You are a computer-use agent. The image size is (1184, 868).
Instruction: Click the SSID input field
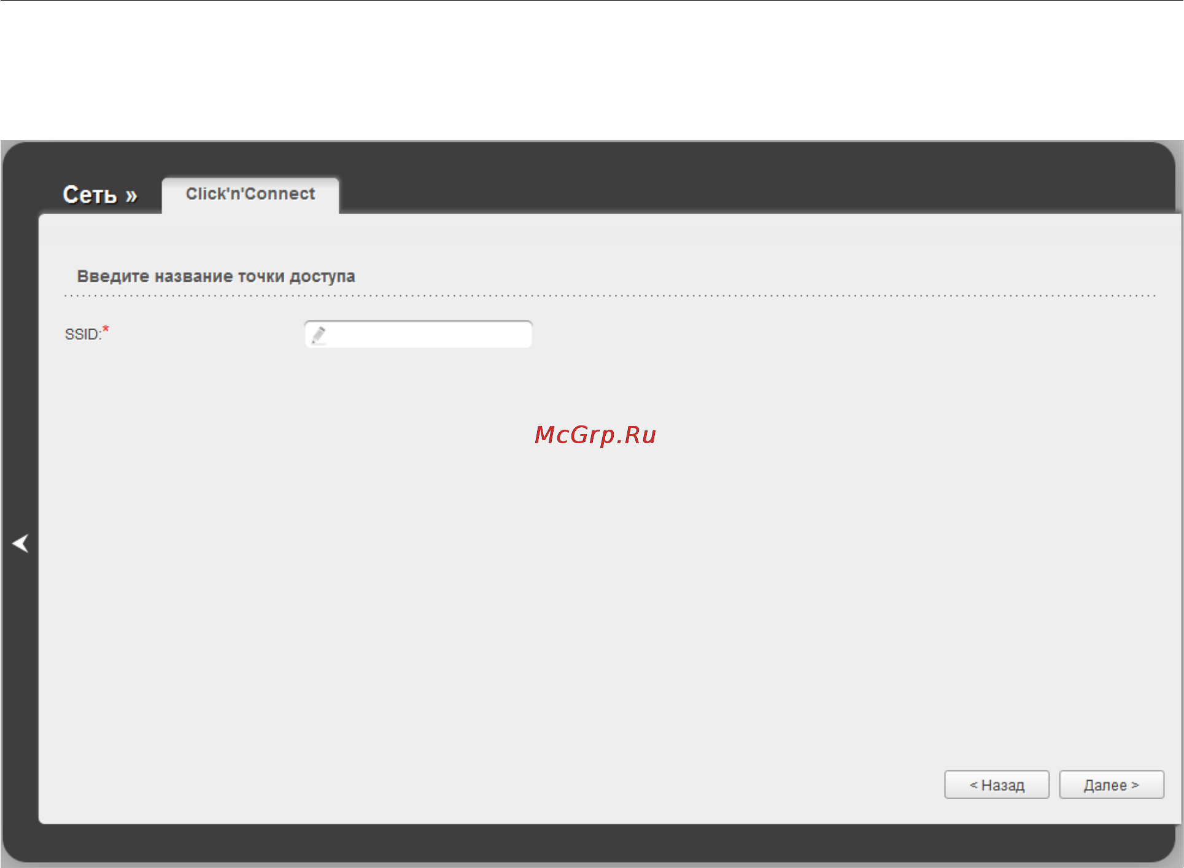418,335
